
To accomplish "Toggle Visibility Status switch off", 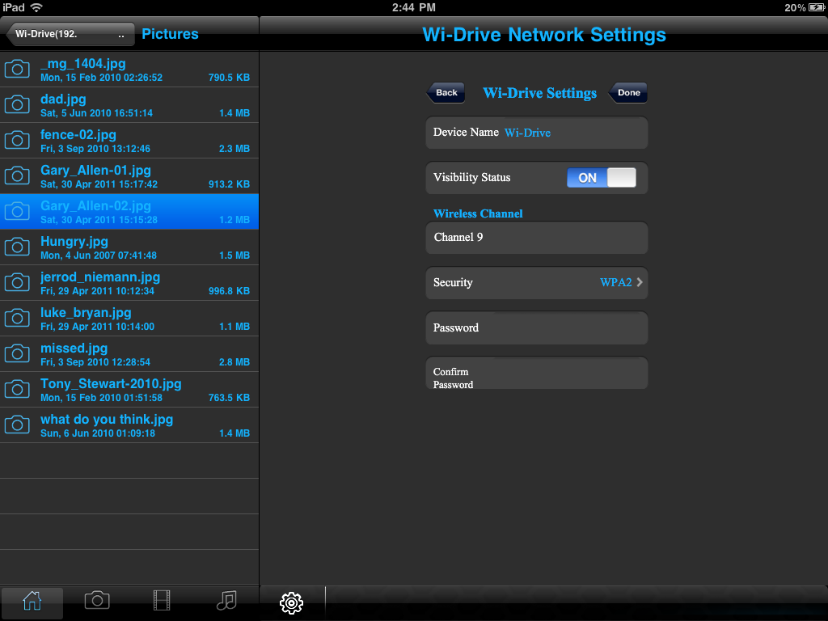I will tap(601, 177).
